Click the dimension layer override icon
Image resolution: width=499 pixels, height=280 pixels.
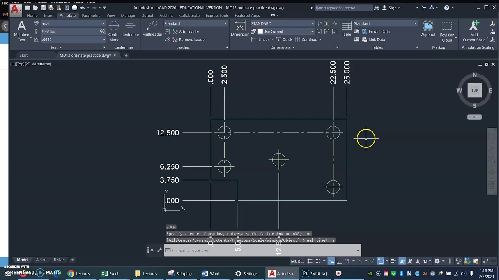[x=253, y=31]
